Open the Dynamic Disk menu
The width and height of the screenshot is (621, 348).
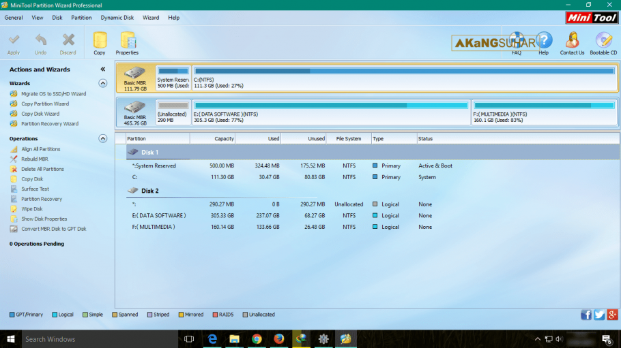coord(117,18)
